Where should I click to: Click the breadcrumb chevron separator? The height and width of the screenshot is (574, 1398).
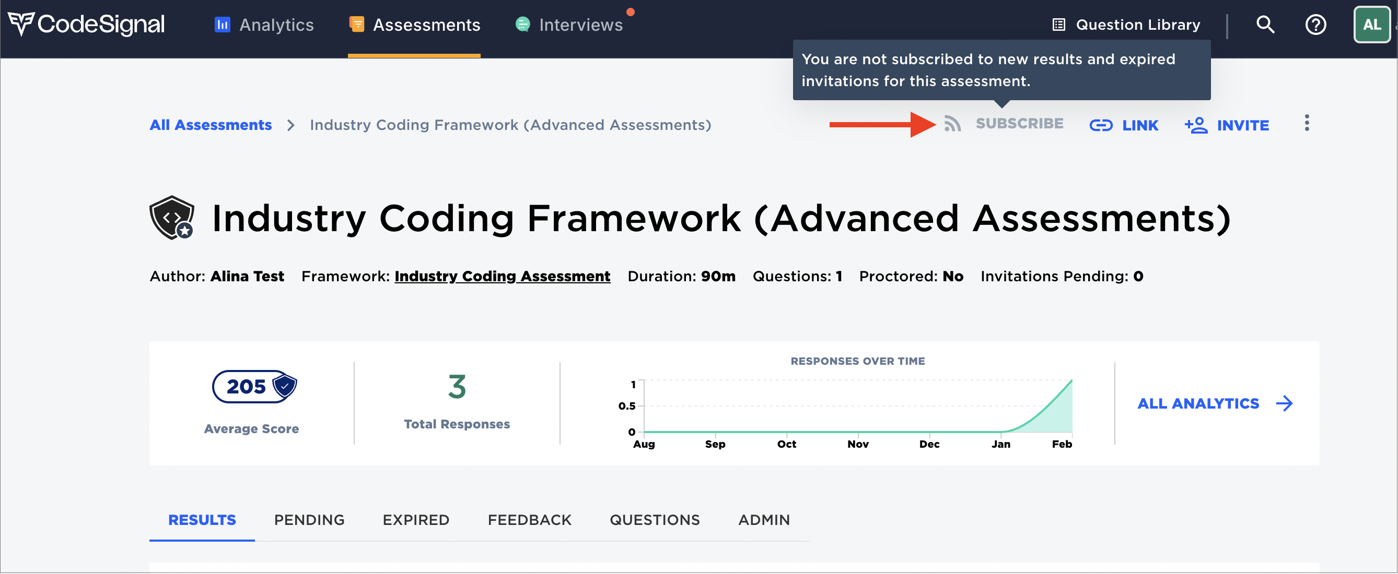291,126
